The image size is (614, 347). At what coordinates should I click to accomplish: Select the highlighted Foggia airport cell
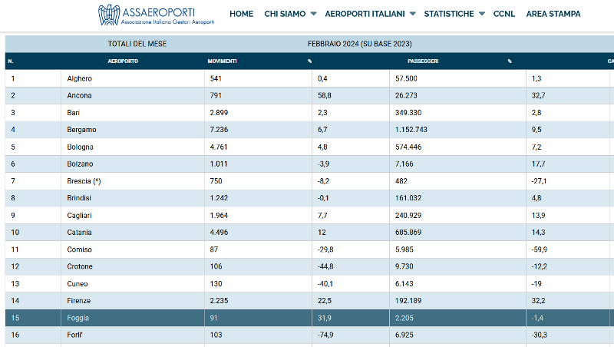click(133, 318)
